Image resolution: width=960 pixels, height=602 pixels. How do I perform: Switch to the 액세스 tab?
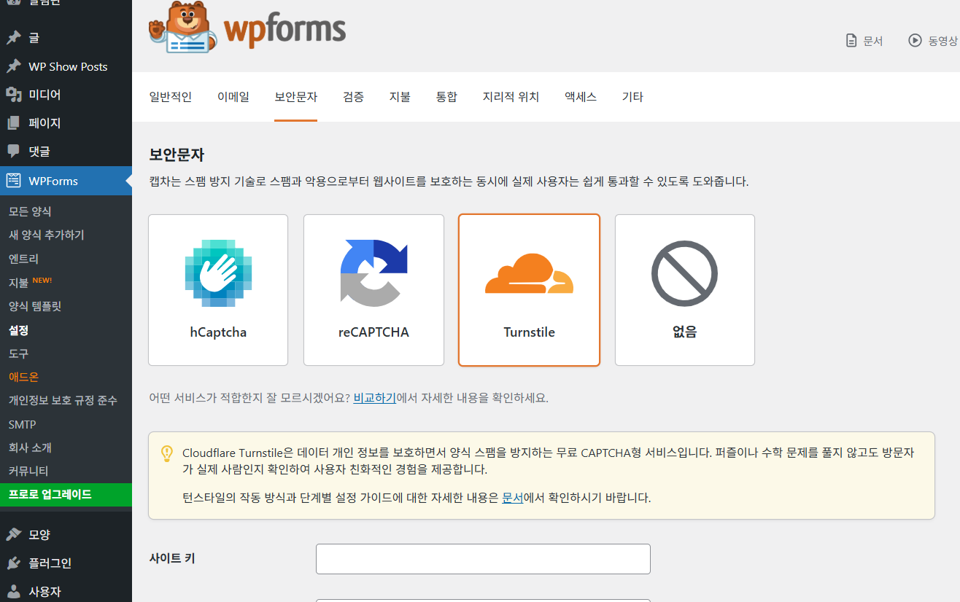pyautogui.click(x=581, y=97)
